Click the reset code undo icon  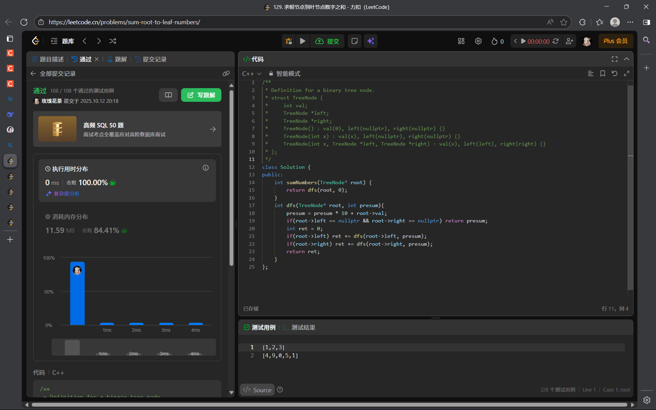point(614,73)
